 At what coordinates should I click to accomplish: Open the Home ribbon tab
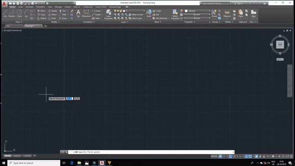coord(12,7)
